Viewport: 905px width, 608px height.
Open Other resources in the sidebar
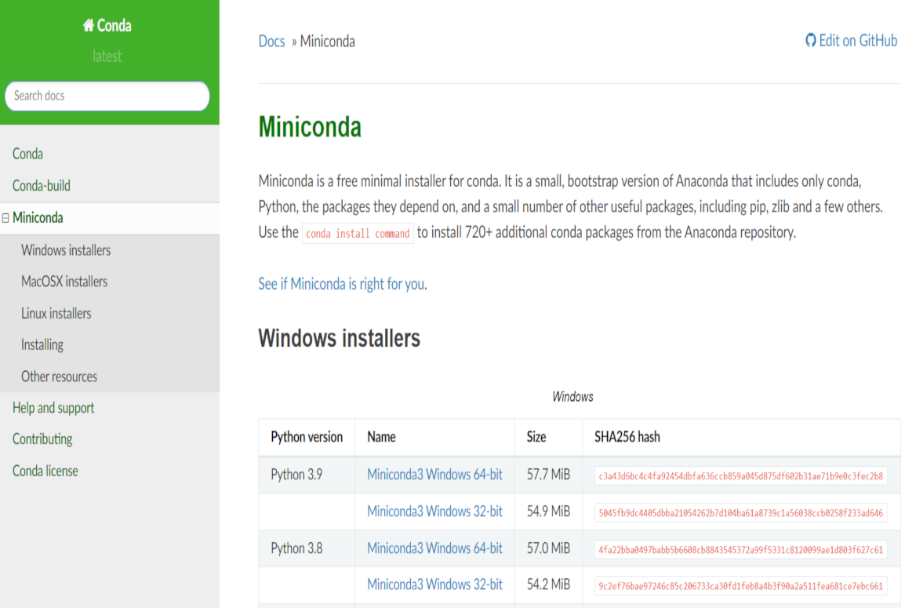[60, 377]
